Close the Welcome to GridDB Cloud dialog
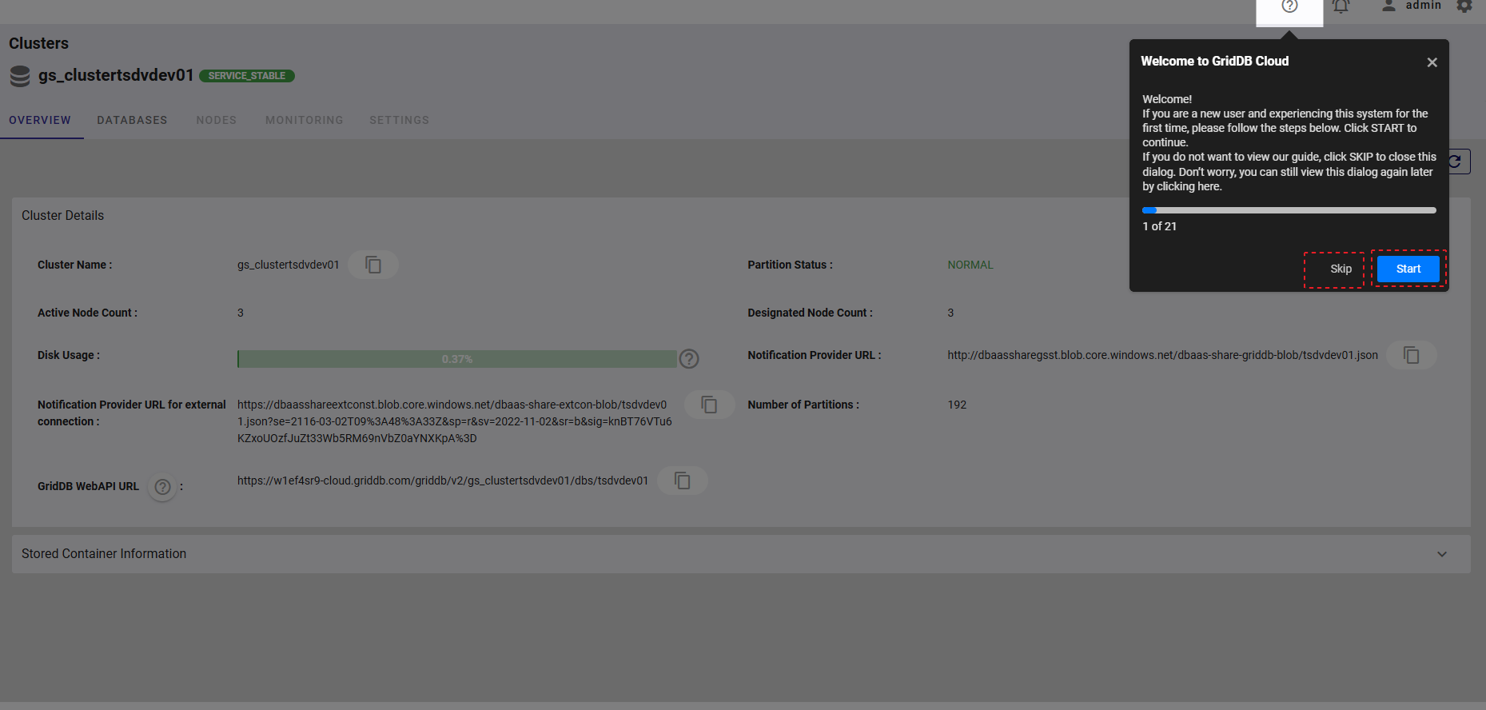 1432,62
